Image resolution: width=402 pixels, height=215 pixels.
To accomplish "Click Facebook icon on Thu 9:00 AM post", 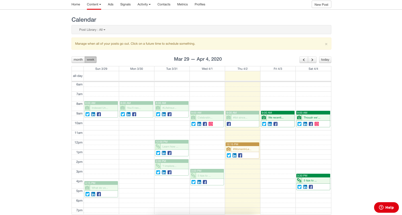I will point(229,124).
